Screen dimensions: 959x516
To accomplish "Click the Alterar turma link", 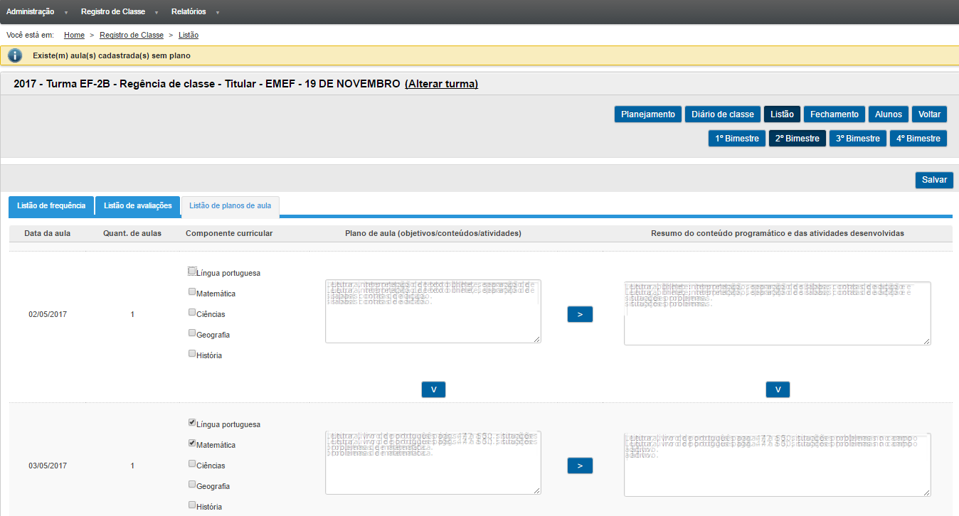I will [441, 84].
